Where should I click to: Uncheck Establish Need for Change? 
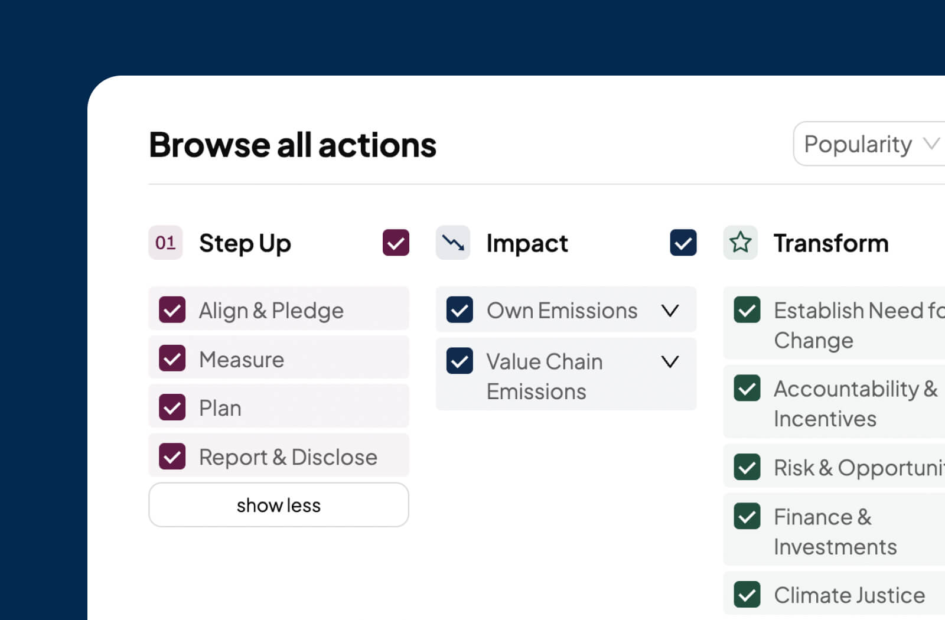747,310
